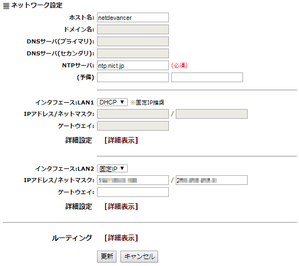Select the second 予備 NTP input field
Image resolution: width=299 pixels, height=266 pixels.
coord(207,77)
